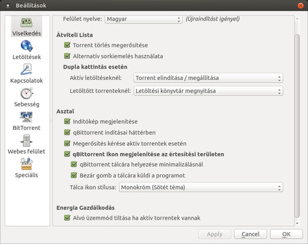Open the Sebesség stopwatch icon
The width and height of the screenshot is (308, 244).
pos(26,94)
